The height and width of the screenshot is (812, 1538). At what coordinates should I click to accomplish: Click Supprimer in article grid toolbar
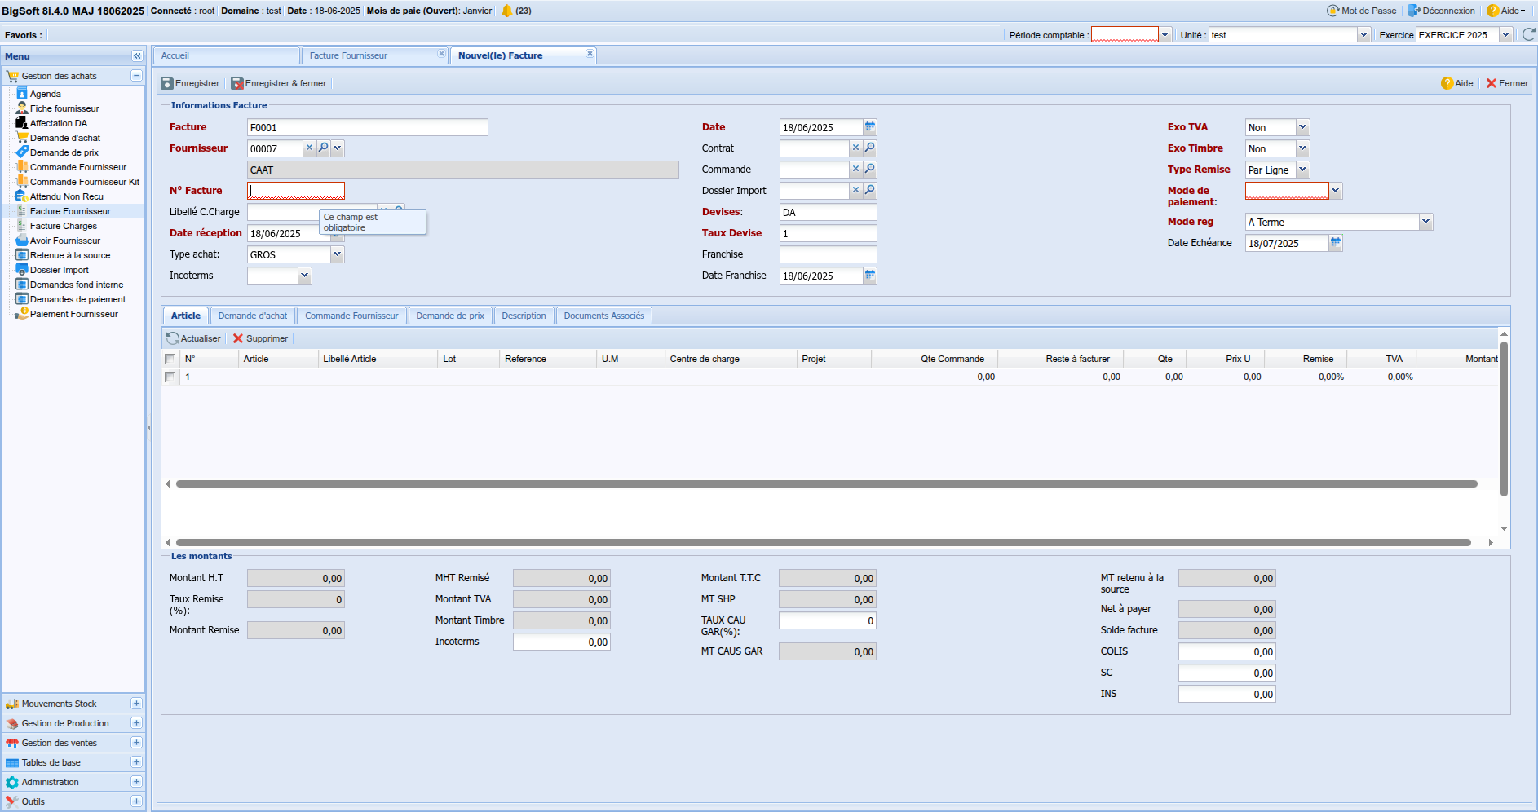click(x=260, y=338)
